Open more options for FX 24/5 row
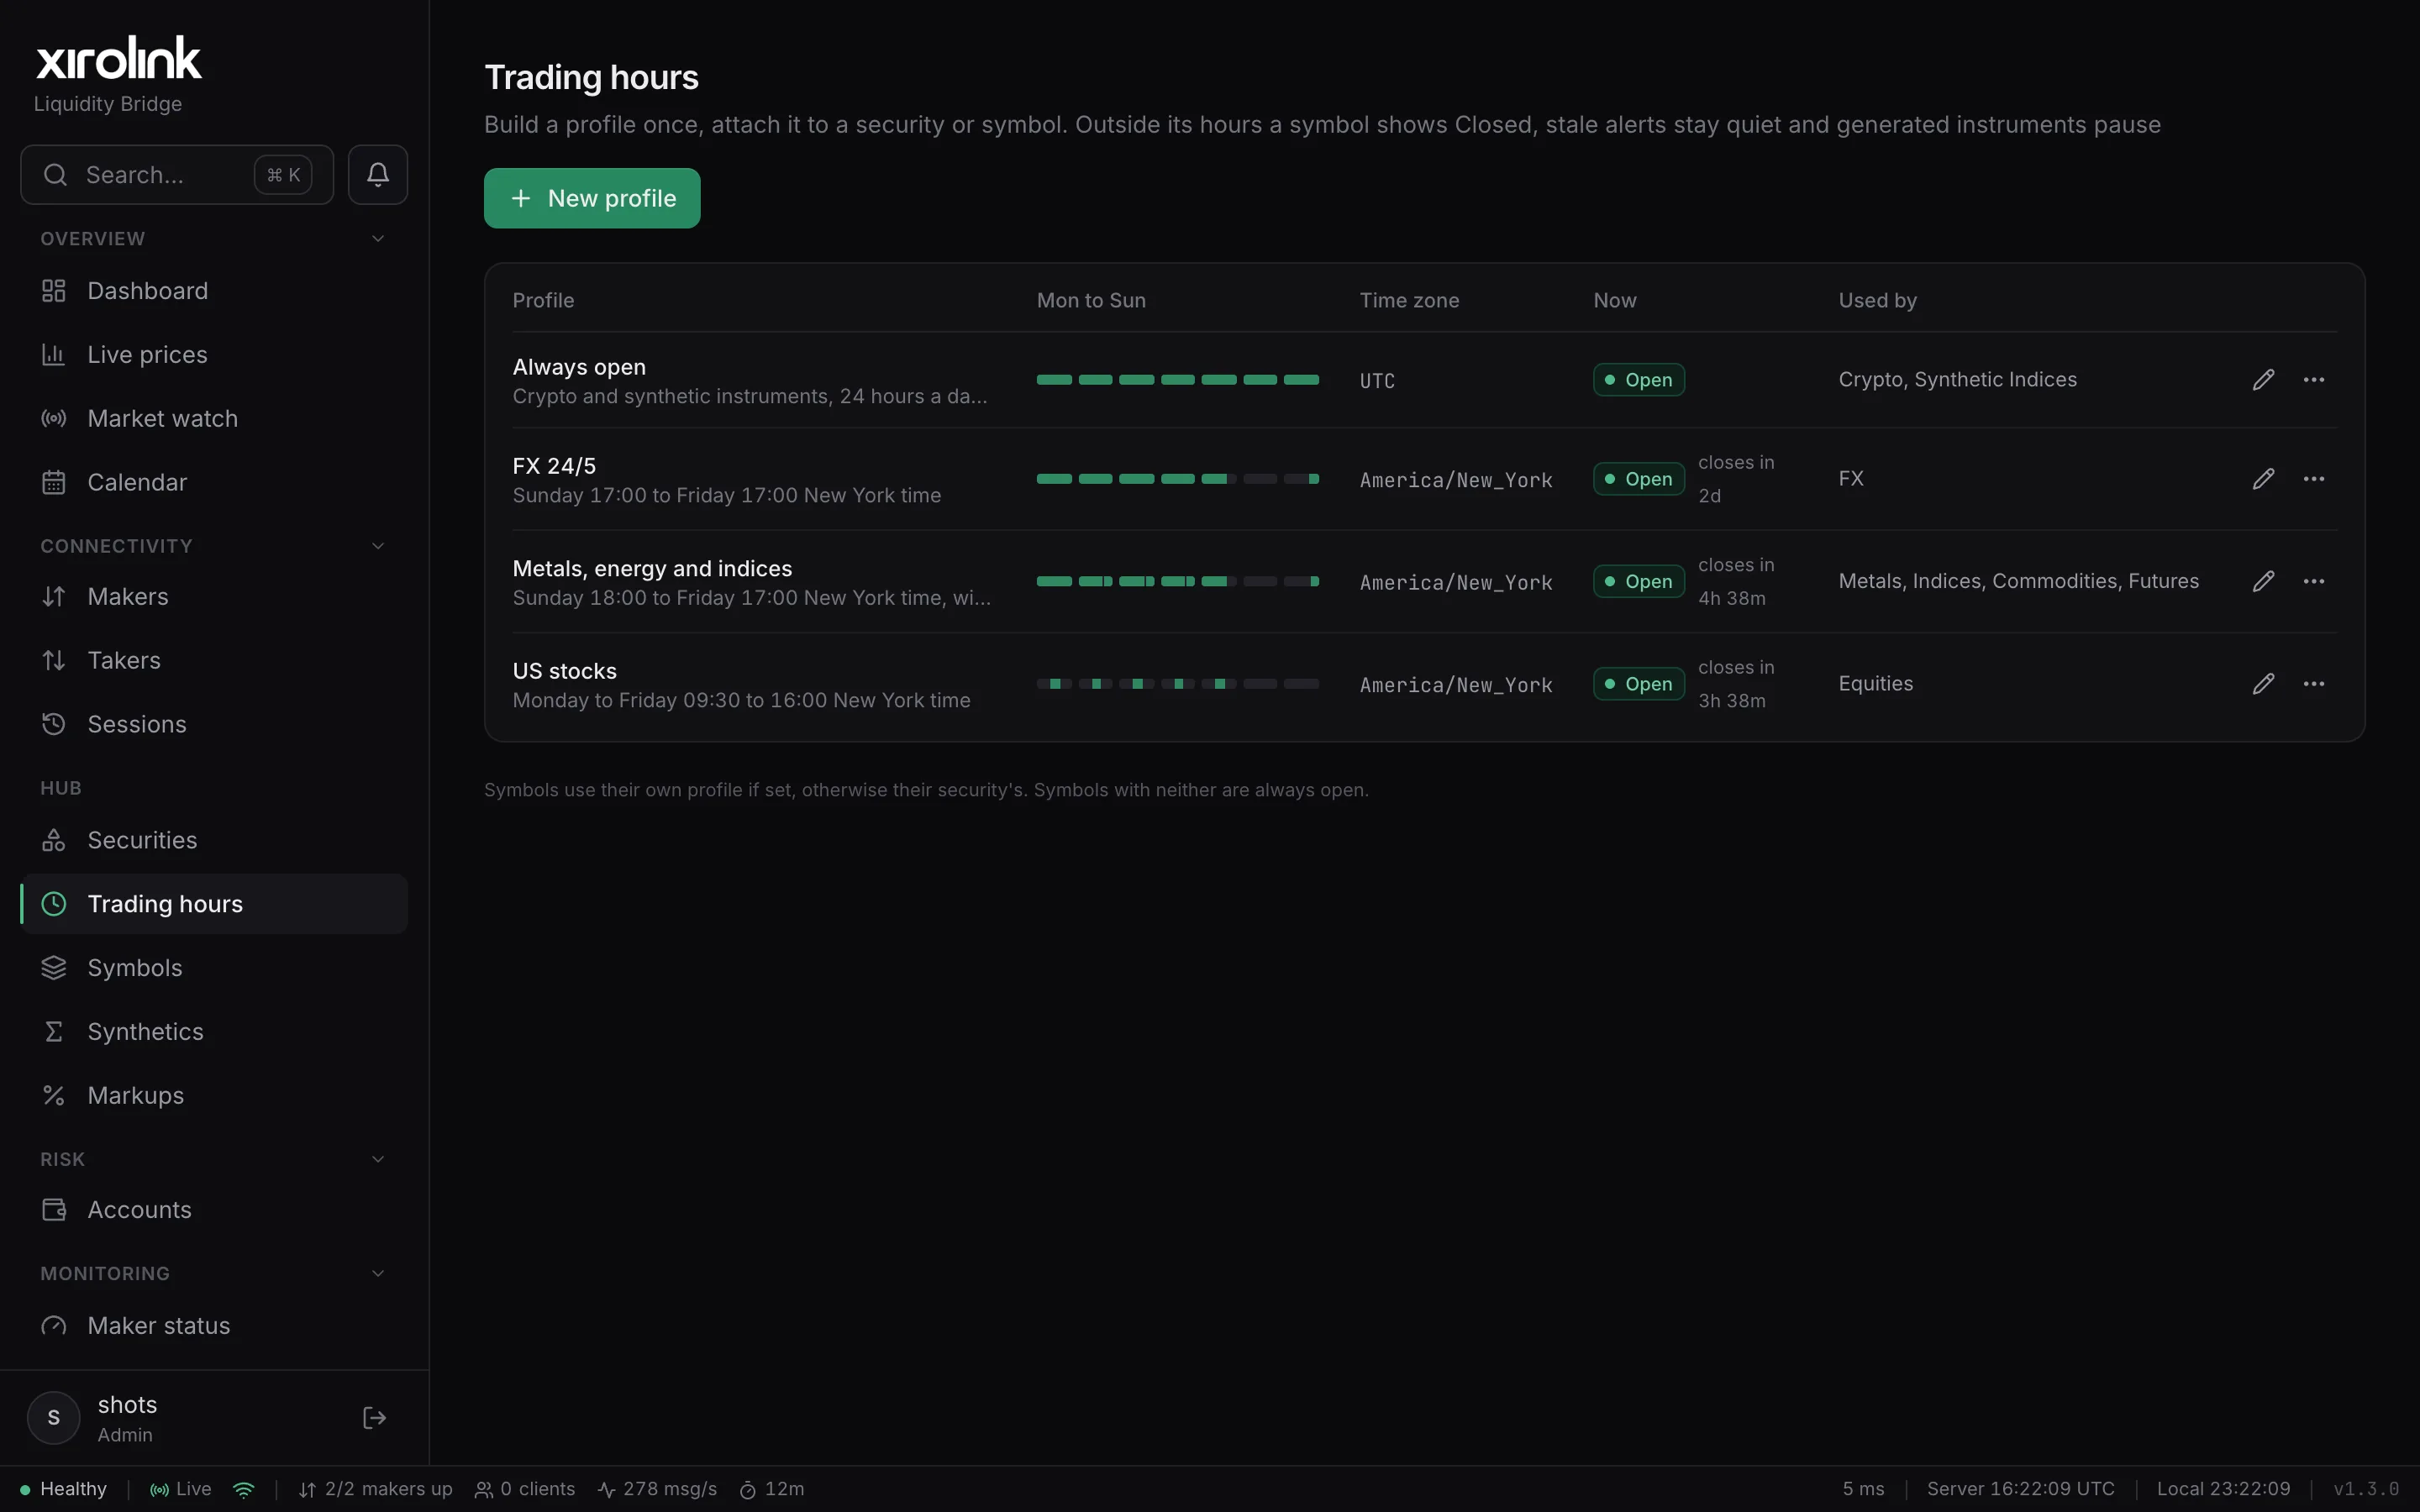This screenshot has height=1512, width=2420. coord(2313,479)
